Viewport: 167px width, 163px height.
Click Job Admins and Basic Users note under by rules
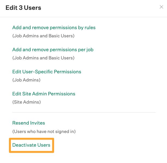pyautogui.click(x=43, y=36)
